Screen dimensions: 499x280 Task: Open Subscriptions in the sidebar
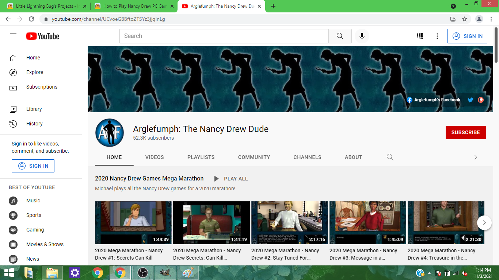pos(41,87)
